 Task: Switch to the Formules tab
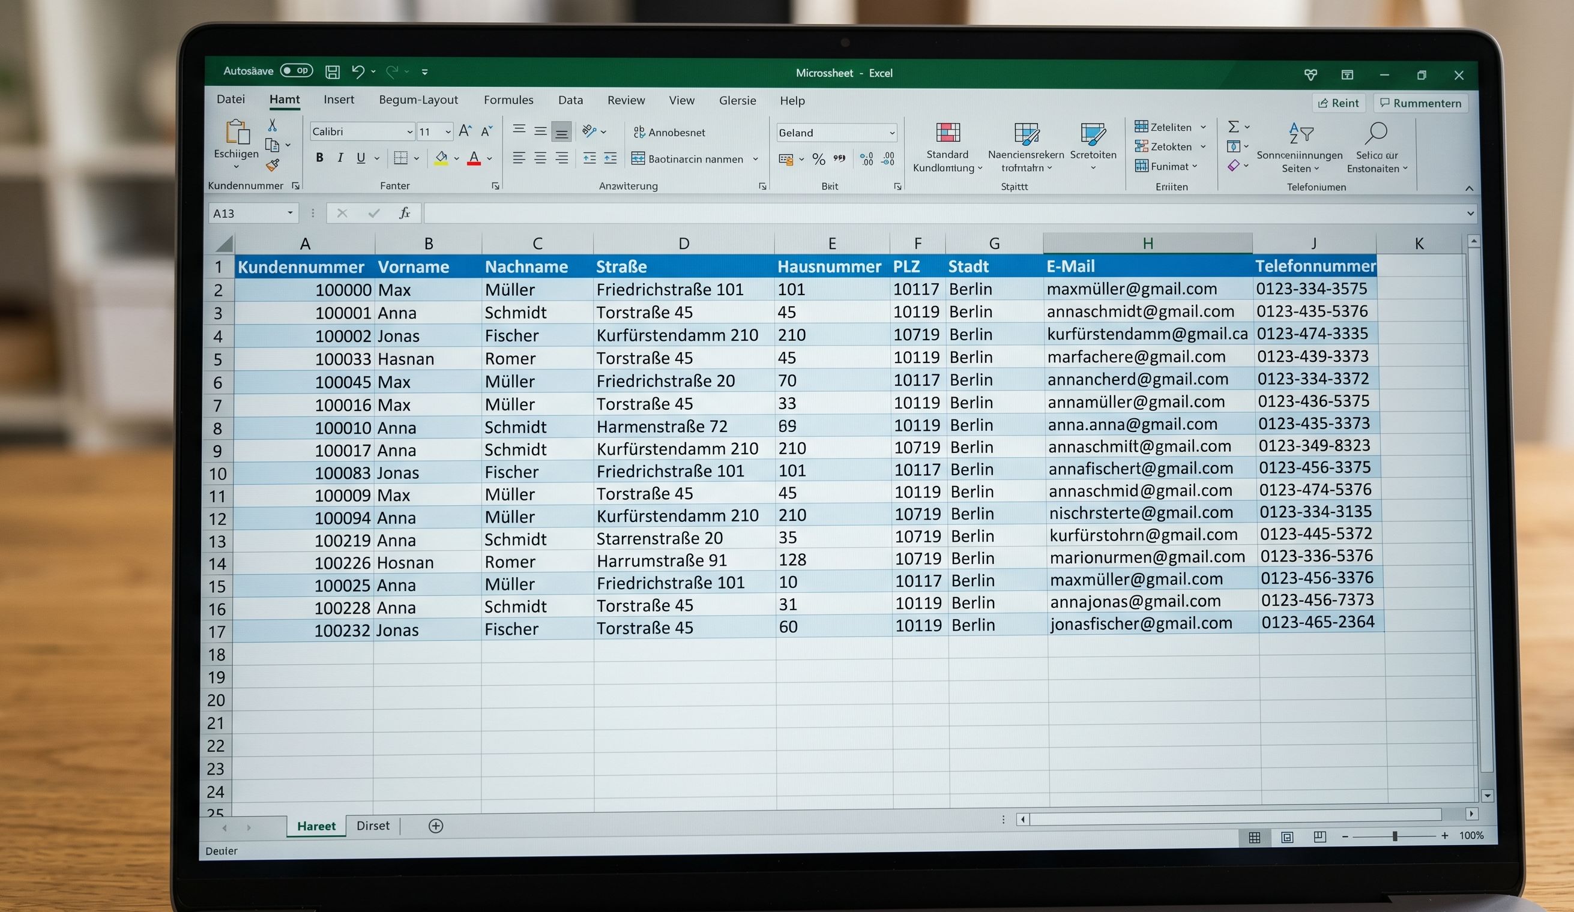tap(508, 100)
